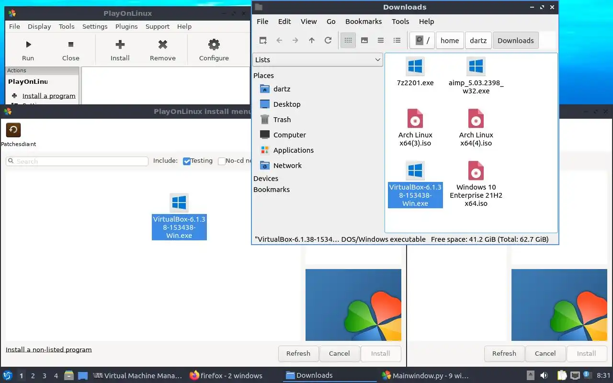Click the file manager launcher in taskbar

click(69, 375)
